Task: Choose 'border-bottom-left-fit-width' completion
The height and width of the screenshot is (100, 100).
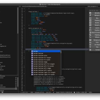Action: tap(46, 66)
